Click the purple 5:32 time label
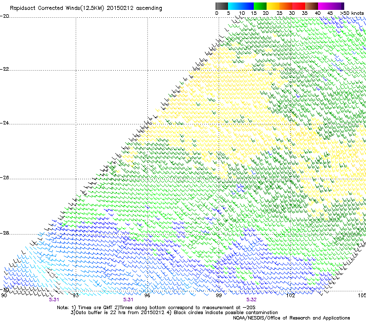 pos(251,300)
